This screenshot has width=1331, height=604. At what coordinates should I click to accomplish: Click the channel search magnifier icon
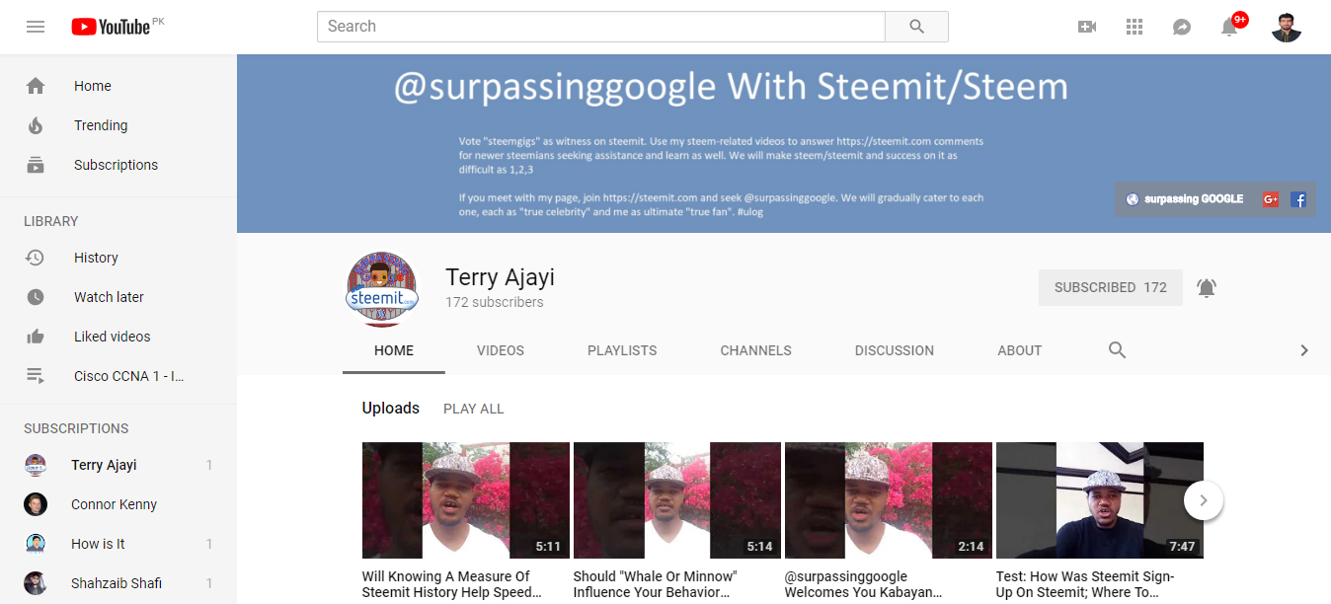pos(1117,350)
